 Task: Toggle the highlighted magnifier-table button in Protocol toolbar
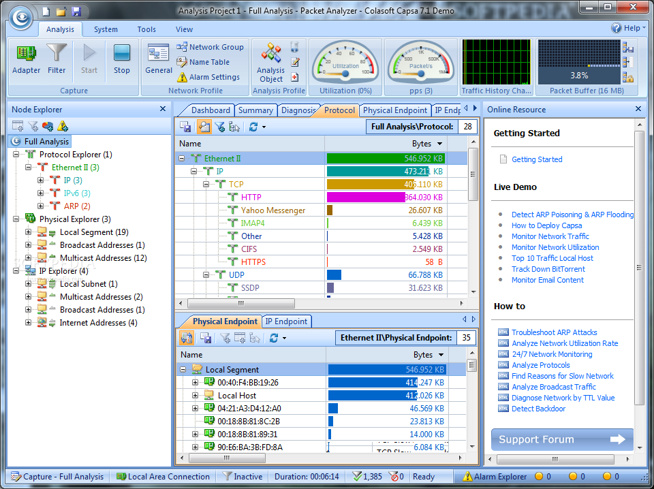(204, 127)
